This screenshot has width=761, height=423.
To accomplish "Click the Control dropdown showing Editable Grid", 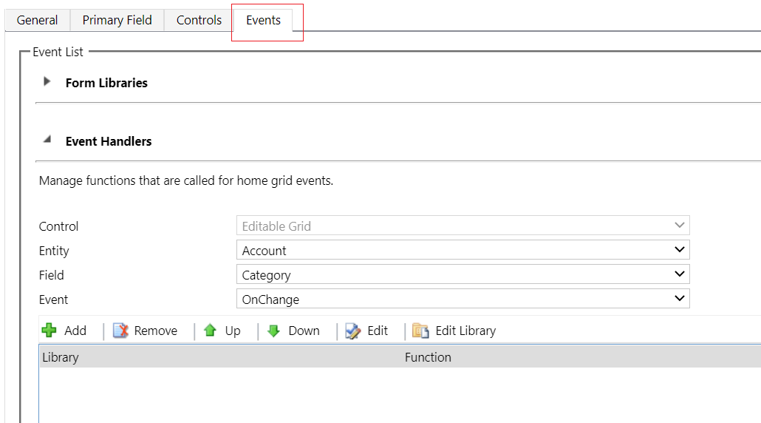I will [x=463, y=226].
